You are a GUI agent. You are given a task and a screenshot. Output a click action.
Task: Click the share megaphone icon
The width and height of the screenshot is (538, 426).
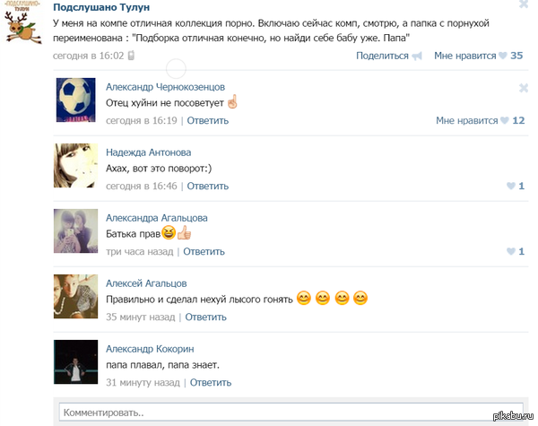[x=417, y=56]
